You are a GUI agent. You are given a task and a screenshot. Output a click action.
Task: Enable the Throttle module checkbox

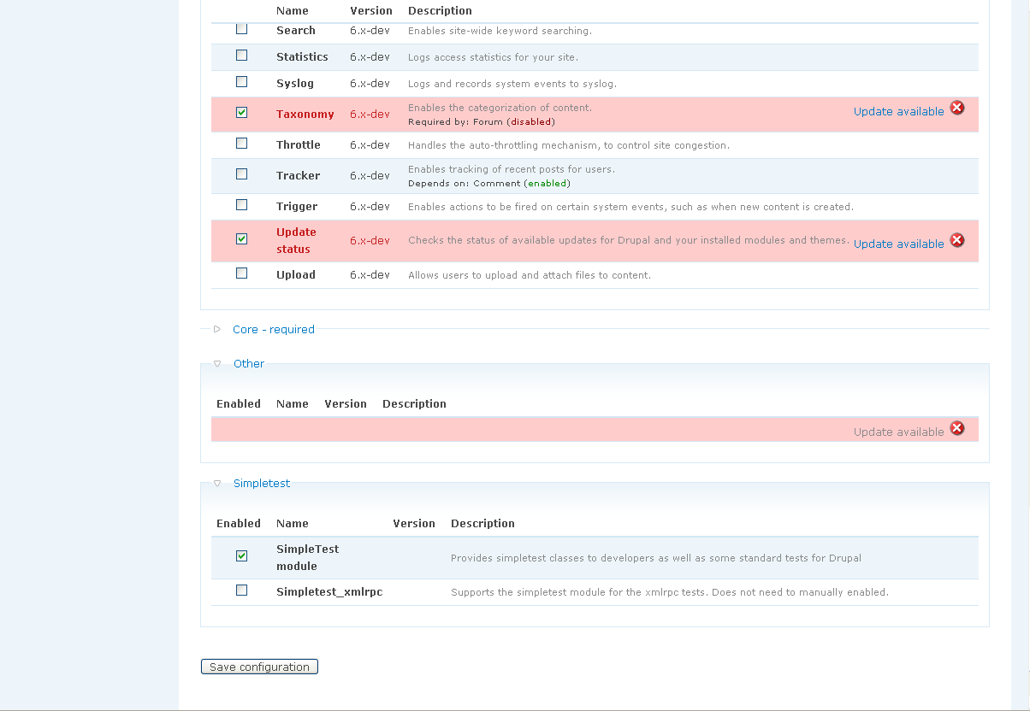241,144
